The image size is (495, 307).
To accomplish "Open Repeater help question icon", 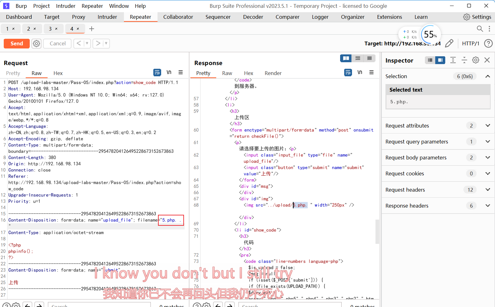I will (488, 43).
